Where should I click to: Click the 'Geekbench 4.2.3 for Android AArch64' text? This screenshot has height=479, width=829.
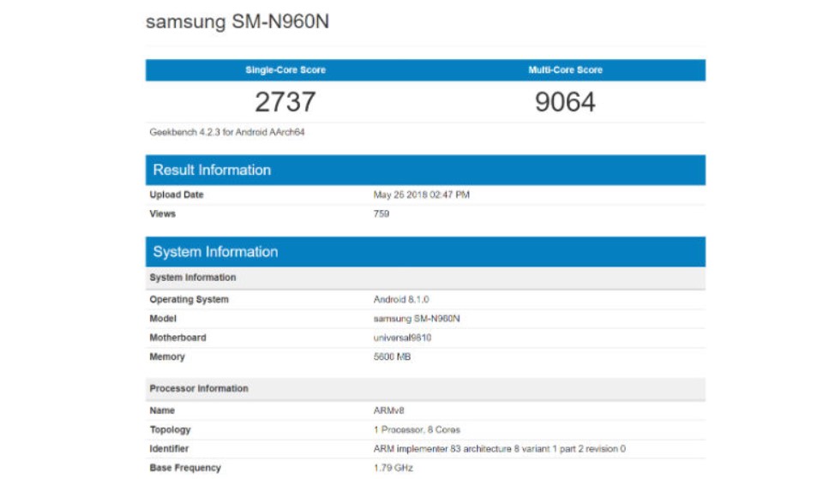click(x=227, y=132)
